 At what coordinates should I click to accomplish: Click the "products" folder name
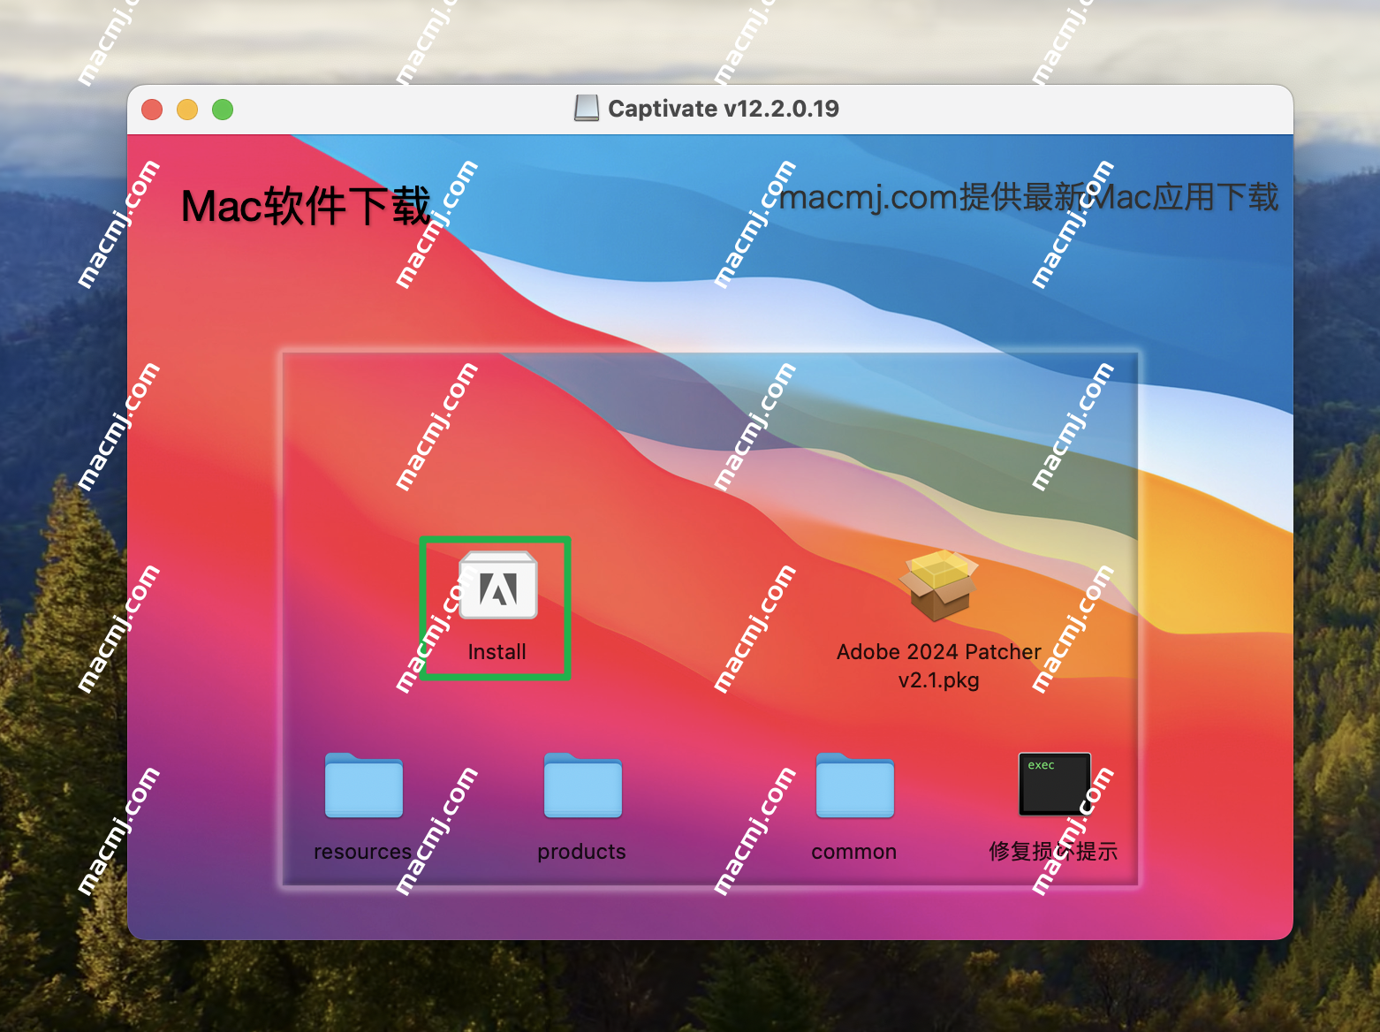pyautogui.click(x=581, y=852)
